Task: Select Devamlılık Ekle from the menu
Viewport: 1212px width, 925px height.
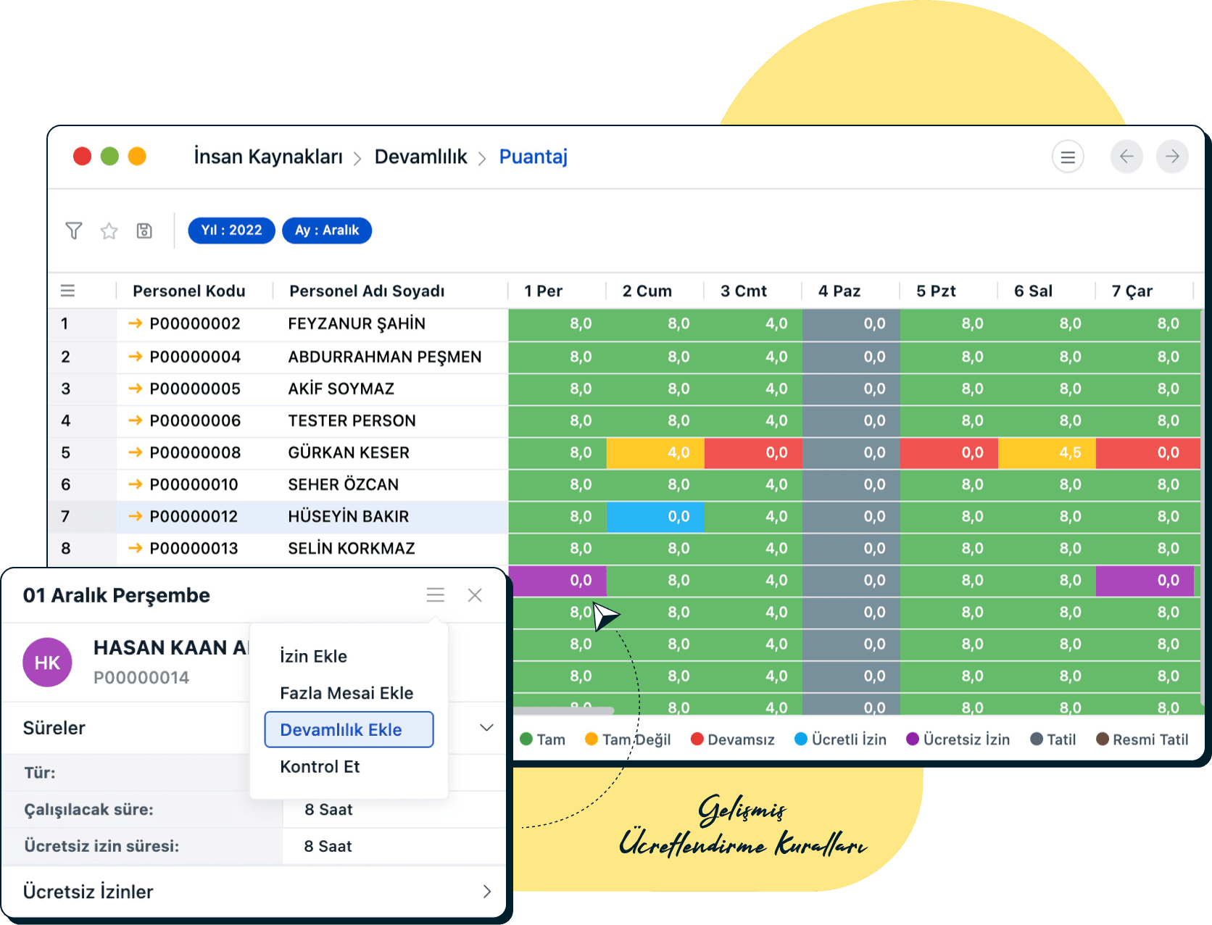Action: point(349,729)
